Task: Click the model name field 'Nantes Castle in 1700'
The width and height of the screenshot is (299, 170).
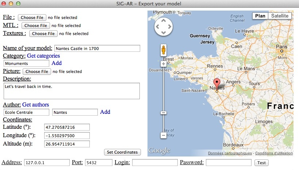Action: pyautogui.click(x=97, y=49)
